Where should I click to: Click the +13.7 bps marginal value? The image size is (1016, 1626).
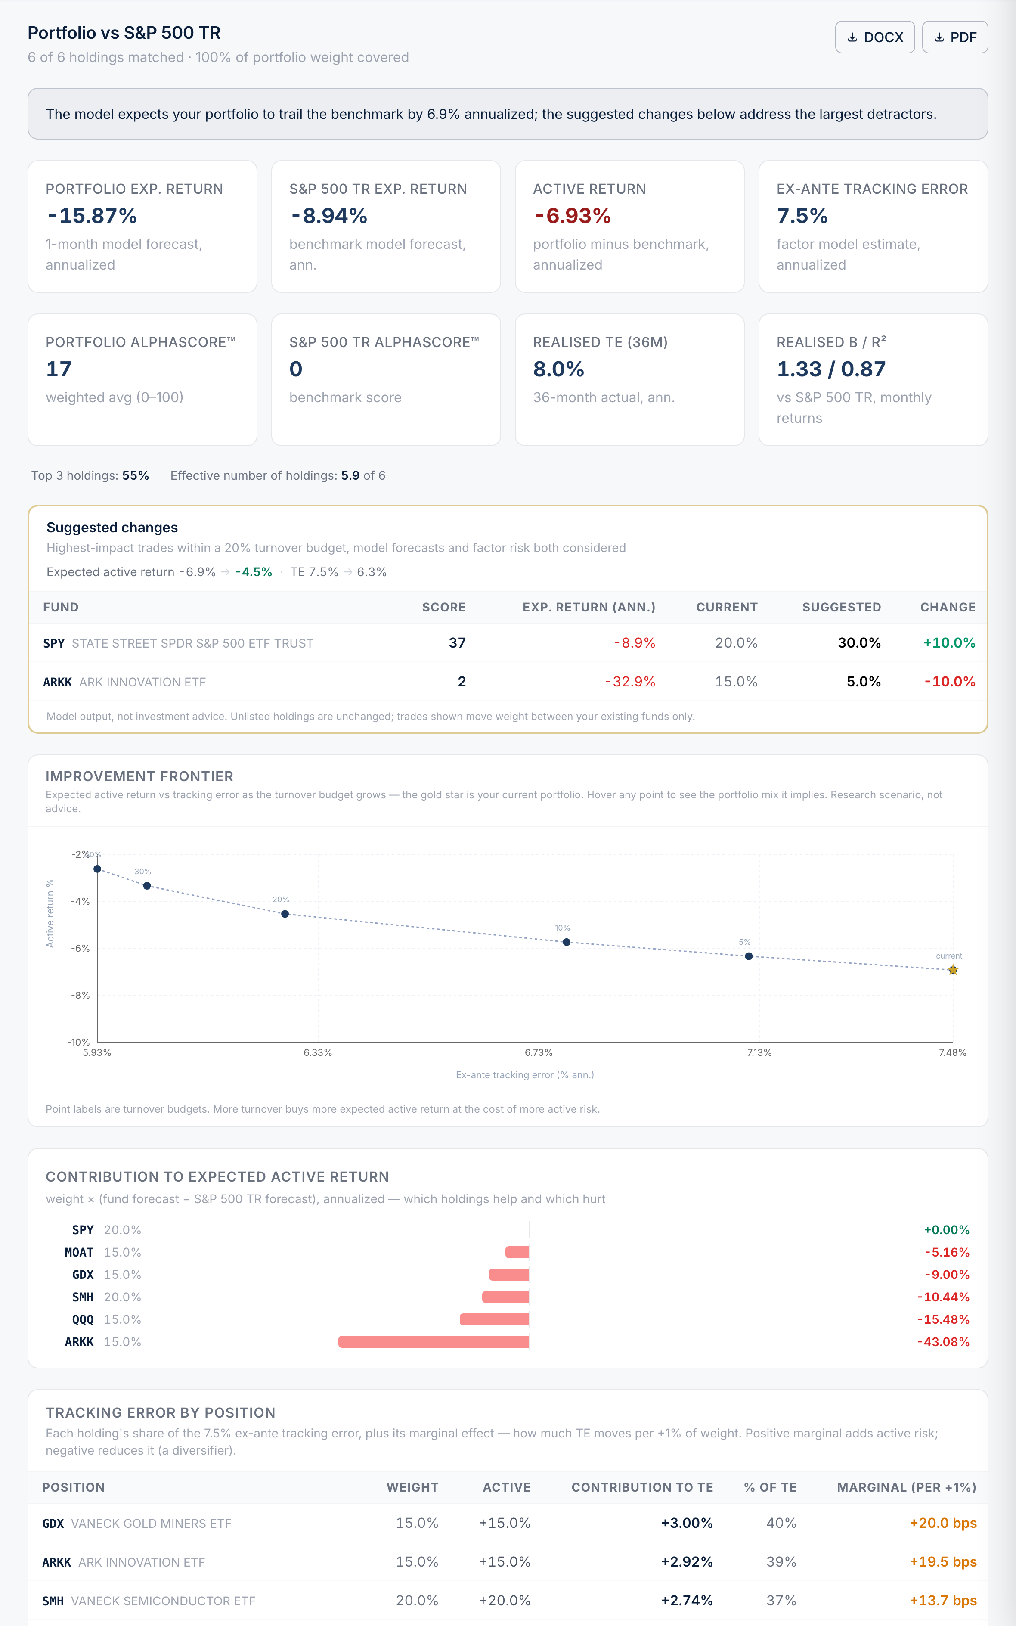pos(943,1601)
